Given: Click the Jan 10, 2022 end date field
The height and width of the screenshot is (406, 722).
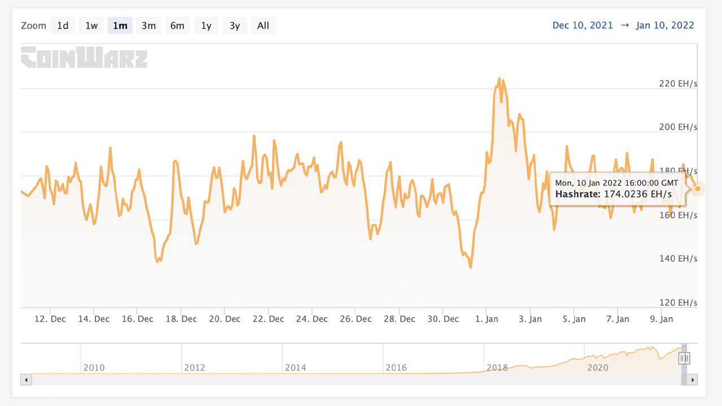Looking at the screenshot, I should tap(665, 25).
